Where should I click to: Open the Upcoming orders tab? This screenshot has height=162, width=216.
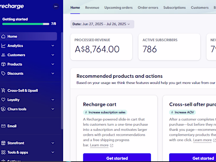[x=118, y=7]
